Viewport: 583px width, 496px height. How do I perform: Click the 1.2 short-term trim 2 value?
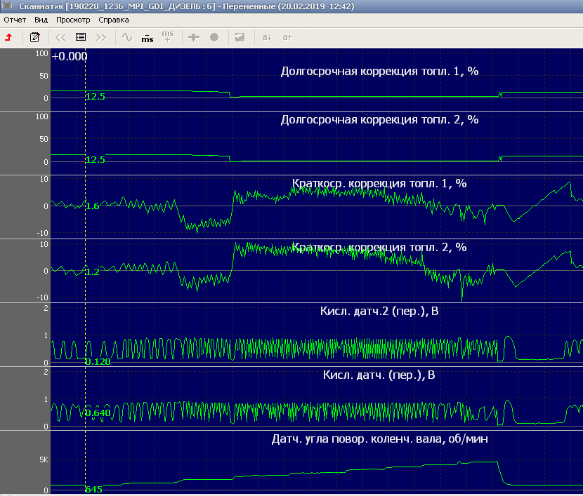93,272
